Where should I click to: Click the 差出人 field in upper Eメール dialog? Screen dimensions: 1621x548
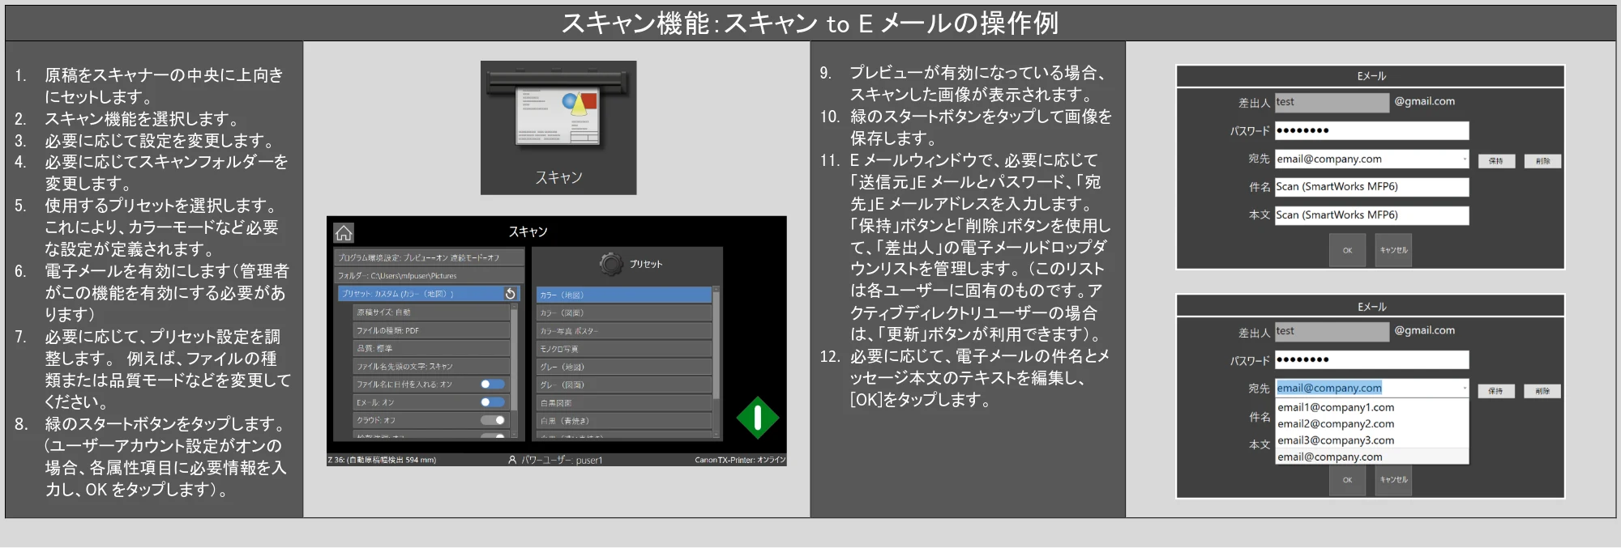pyautogui.click(x=1332, y=102)
